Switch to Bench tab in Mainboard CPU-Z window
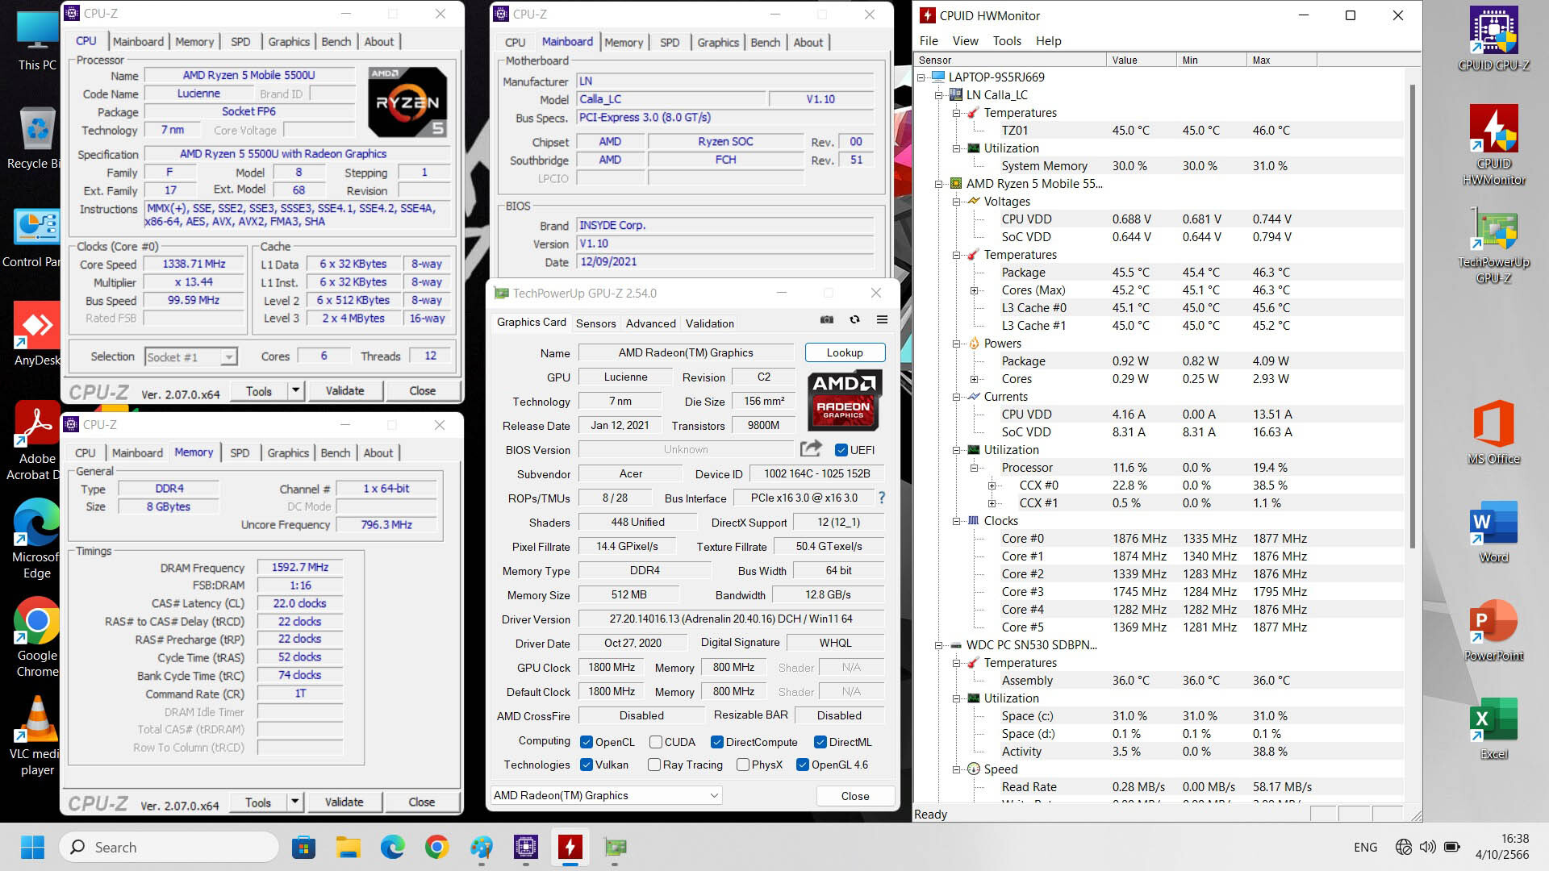1549x871 pixels. pos(765,42)
